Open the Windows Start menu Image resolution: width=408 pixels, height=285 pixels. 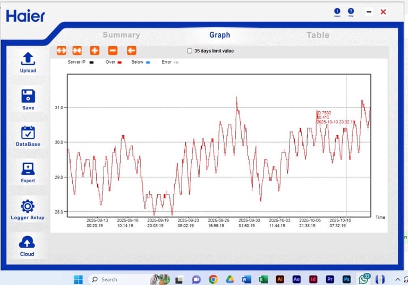coord(78,279)
